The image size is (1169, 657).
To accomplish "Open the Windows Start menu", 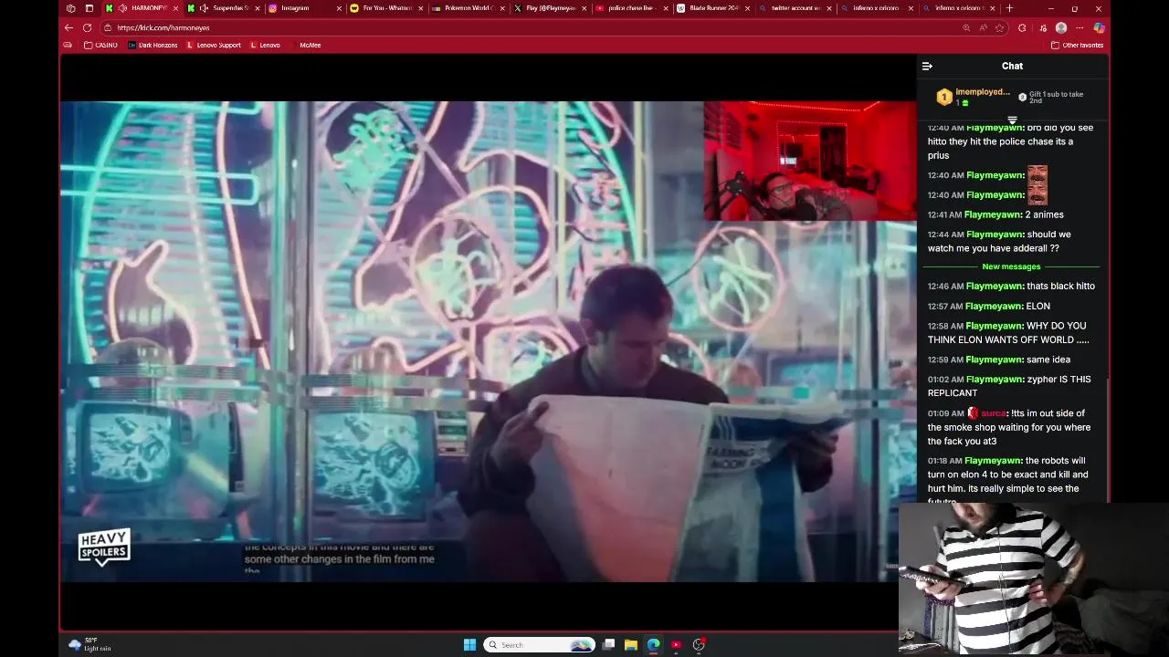I will [x=469, y=644].
